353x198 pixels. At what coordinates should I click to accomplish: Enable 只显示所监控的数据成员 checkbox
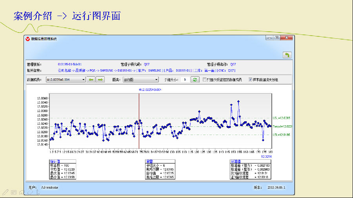205,79
